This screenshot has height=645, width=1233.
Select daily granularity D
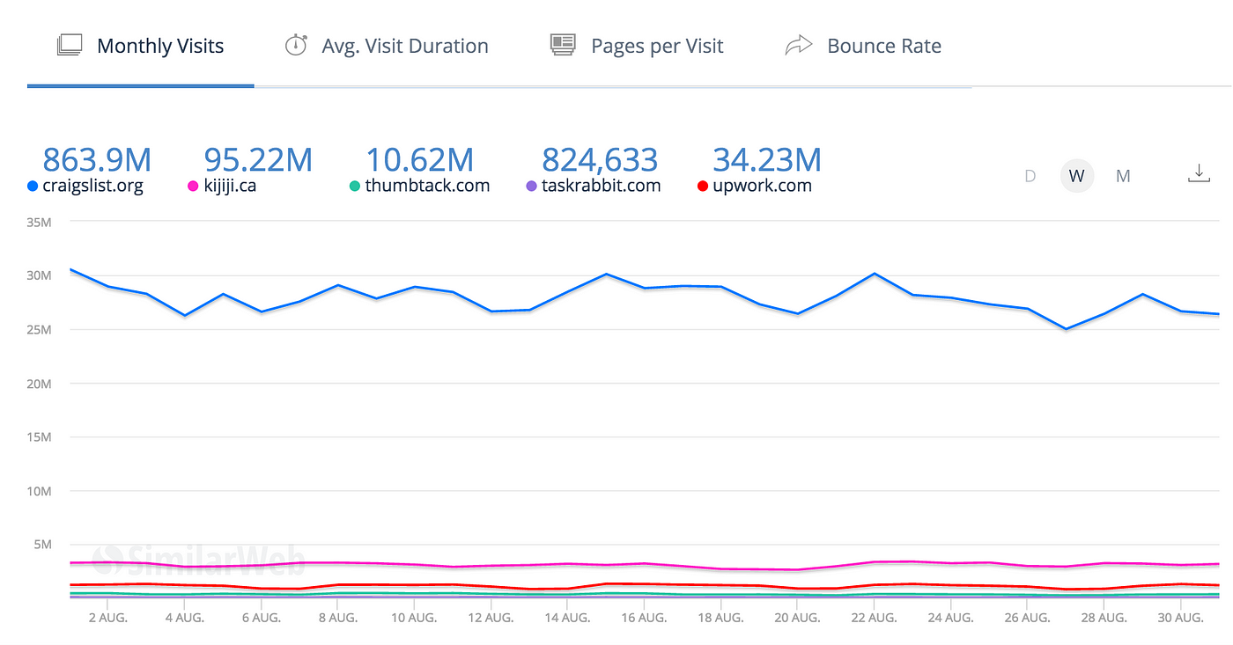tap(1030, 176)
